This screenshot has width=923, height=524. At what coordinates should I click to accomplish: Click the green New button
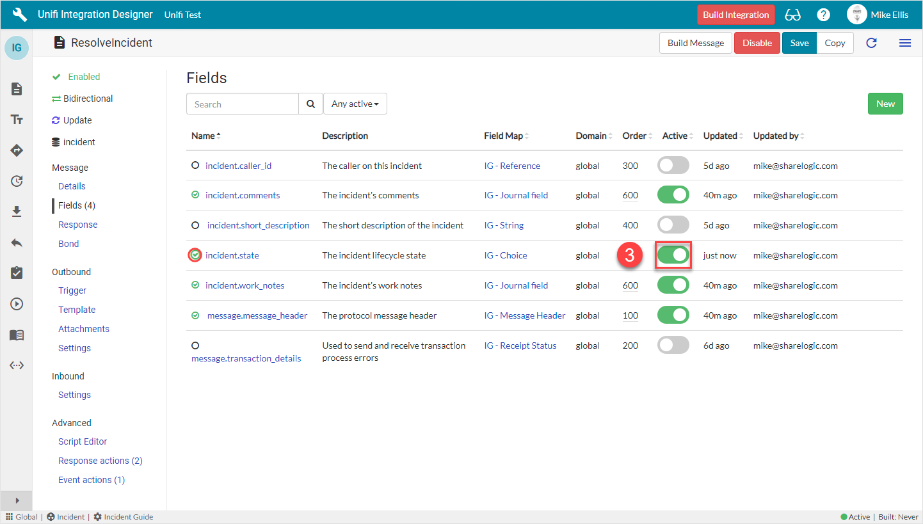(885, 104)
